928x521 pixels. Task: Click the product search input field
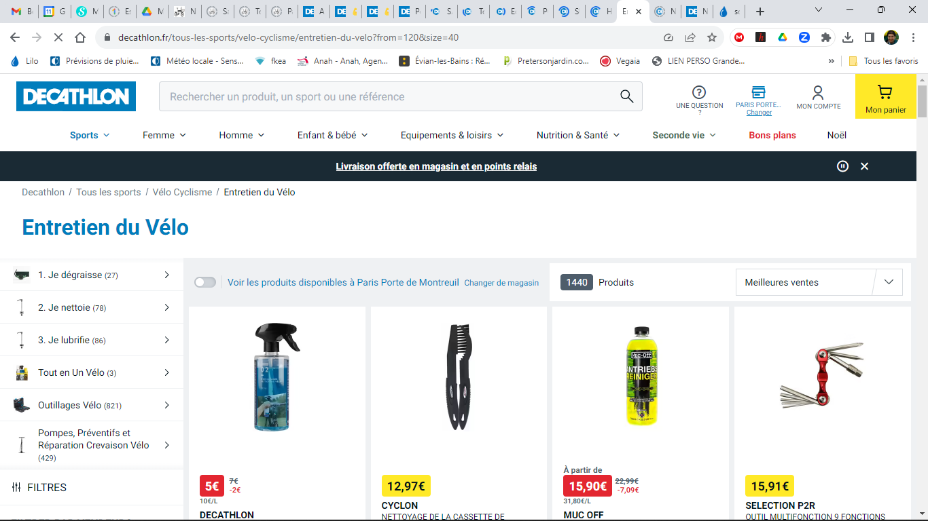tap(387, 96)
